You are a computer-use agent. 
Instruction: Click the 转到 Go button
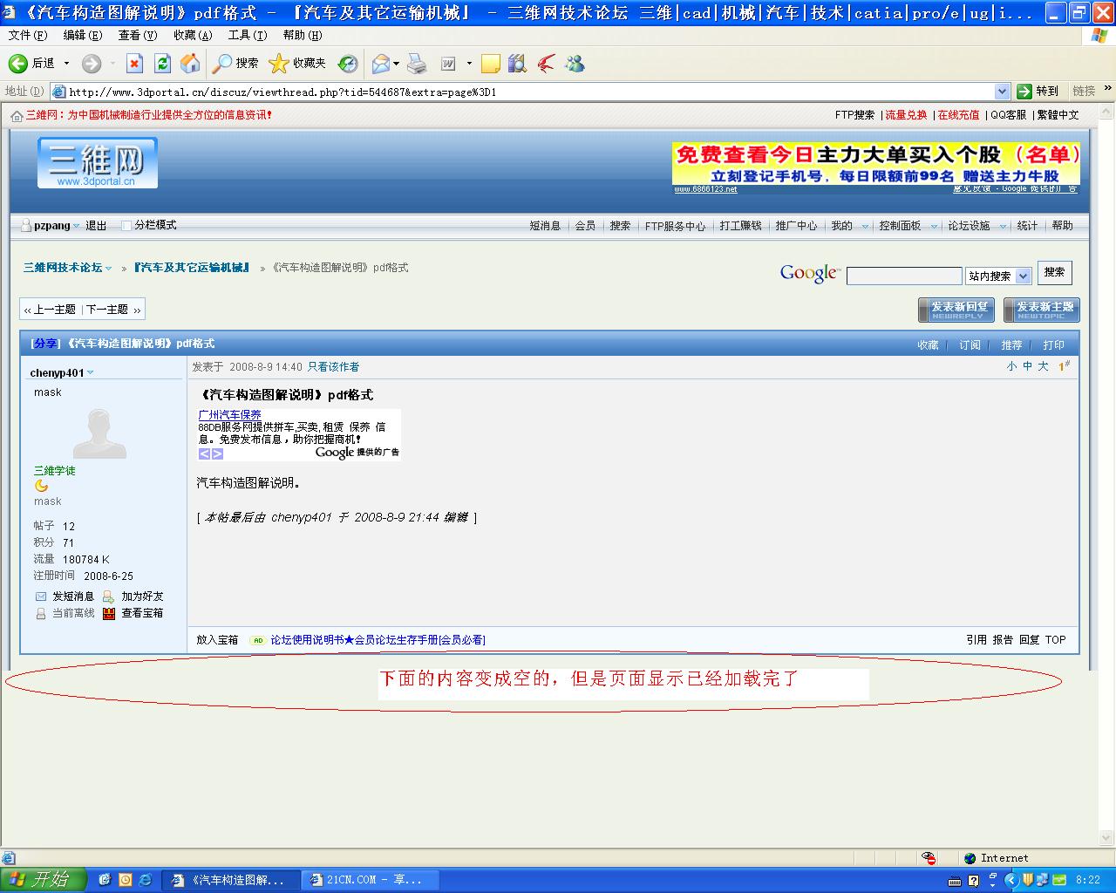pos(1038,91)
